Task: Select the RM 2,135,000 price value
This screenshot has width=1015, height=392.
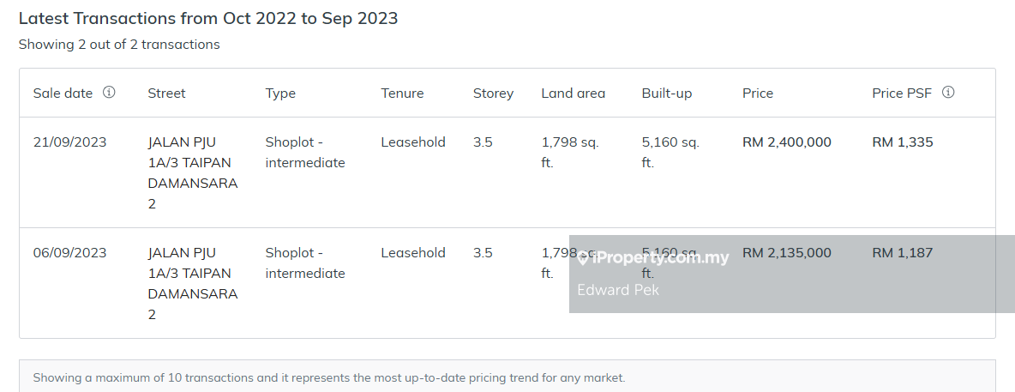Action: 786,253
